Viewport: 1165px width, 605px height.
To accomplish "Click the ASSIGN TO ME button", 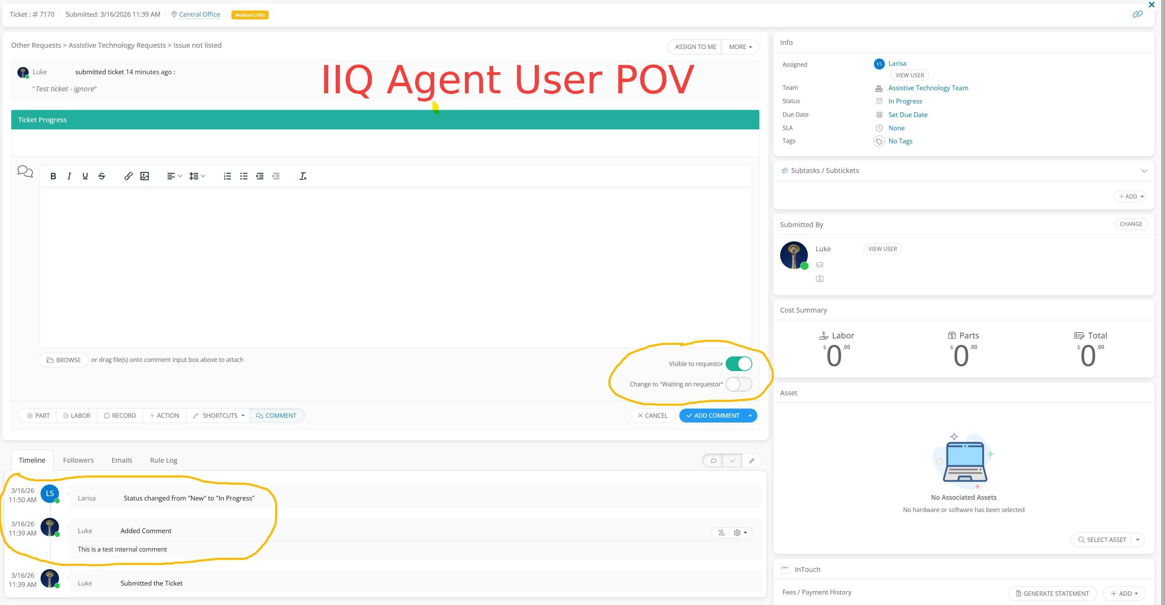I will point(695,47).
